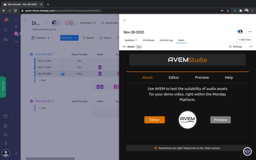Open a new browser tab
256x160 pixels.
point(48,4)
